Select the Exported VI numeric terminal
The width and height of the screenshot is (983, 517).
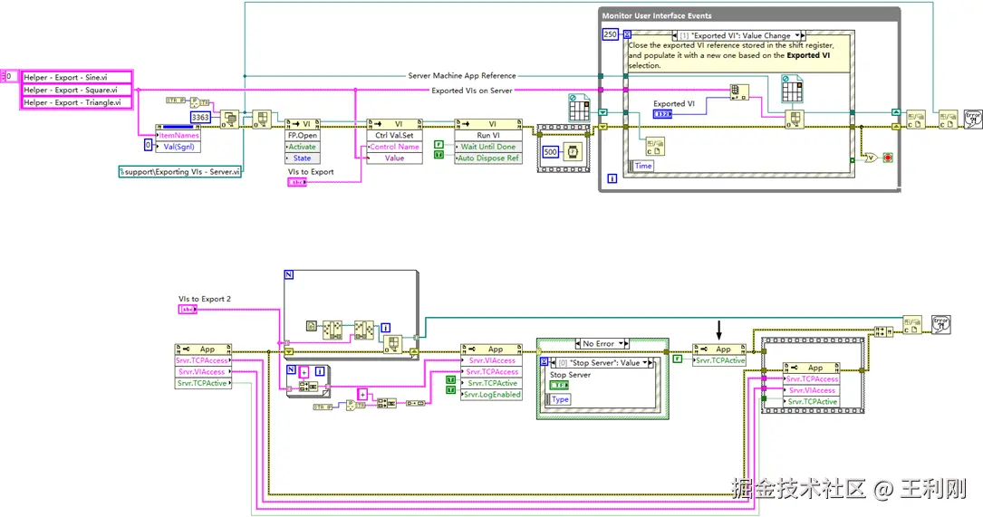click(x=662, y=114)
